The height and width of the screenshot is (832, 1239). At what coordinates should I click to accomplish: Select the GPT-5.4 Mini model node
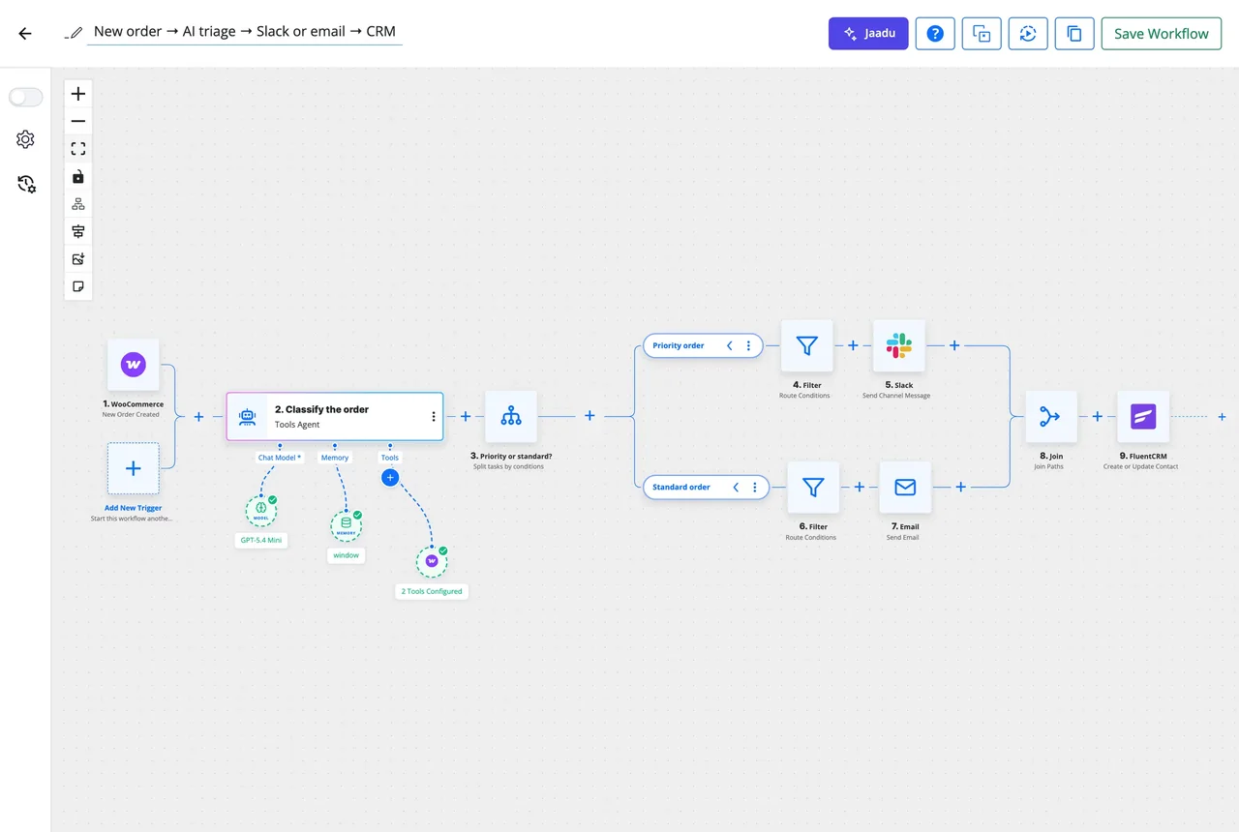[x=261, y=510]
